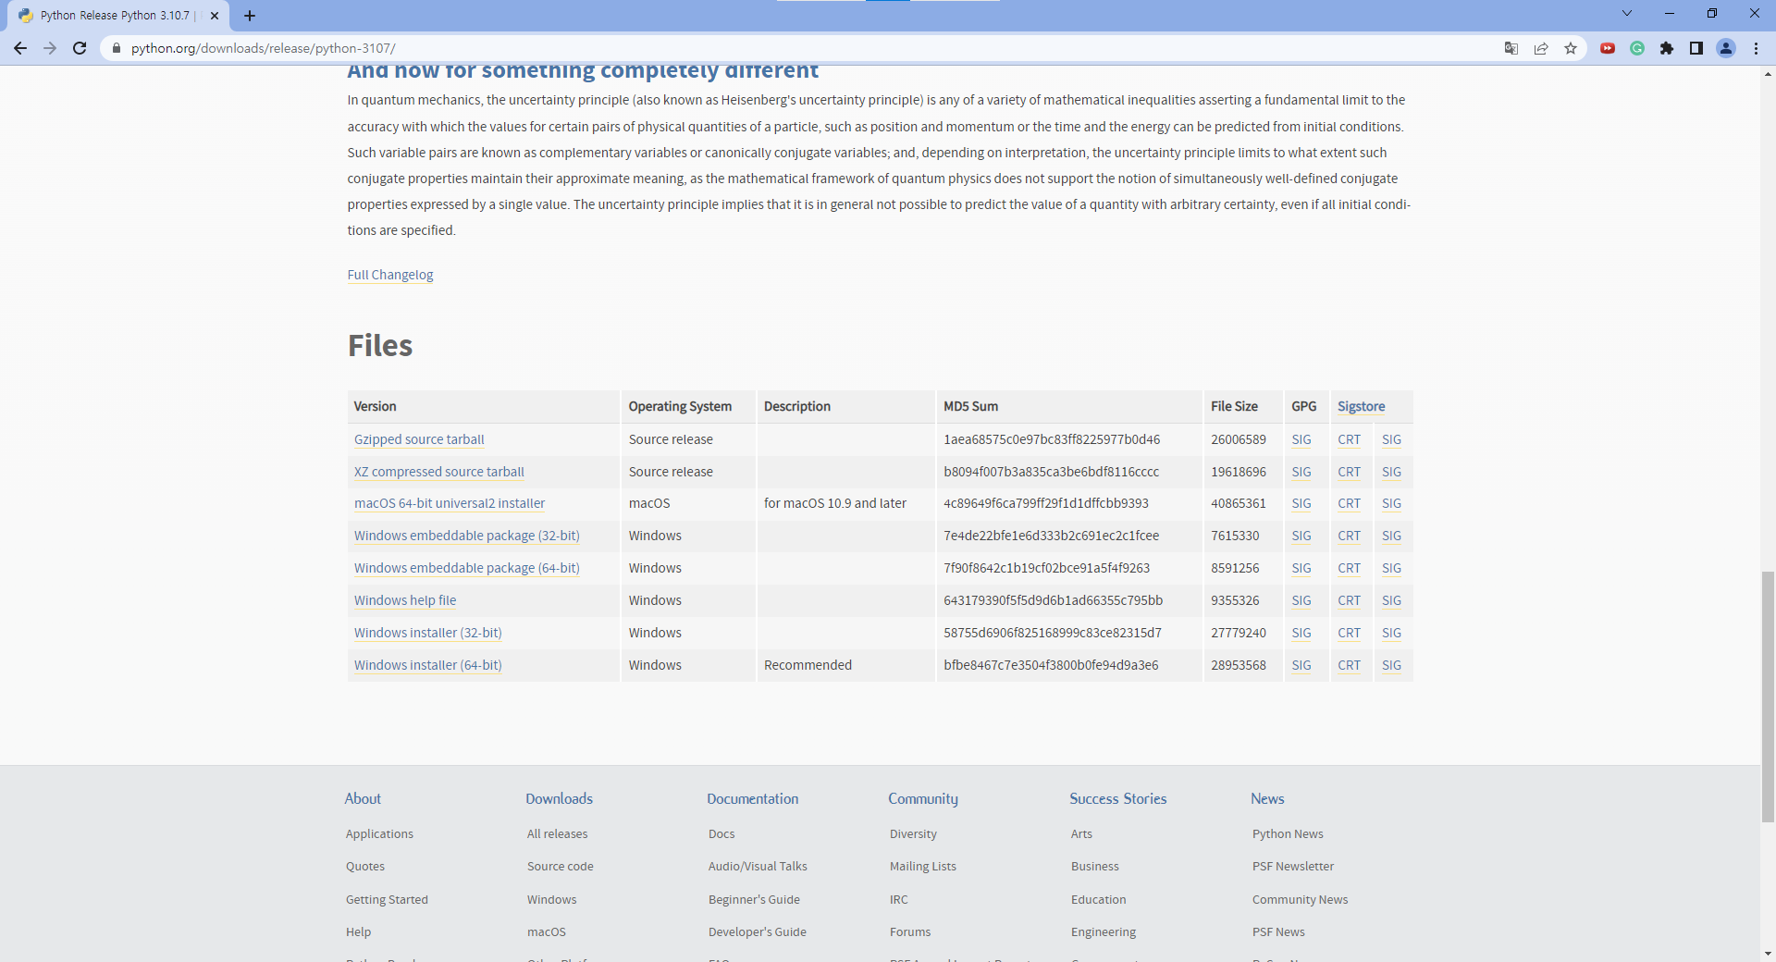
Task: Open the Chrome profile avatar
Action: 1726,48
